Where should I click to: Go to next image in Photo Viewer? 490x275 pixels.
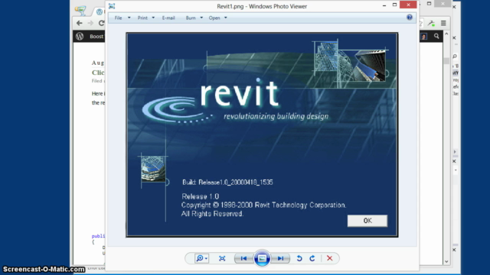[280, 258]
